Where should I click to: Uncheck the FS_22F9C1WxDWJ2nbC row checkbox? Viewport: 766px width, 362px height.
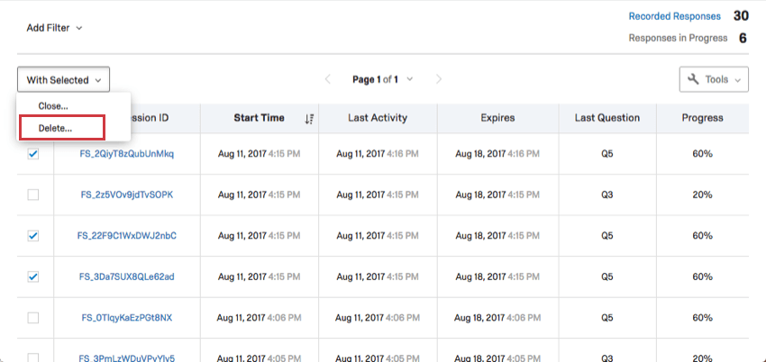33,236
